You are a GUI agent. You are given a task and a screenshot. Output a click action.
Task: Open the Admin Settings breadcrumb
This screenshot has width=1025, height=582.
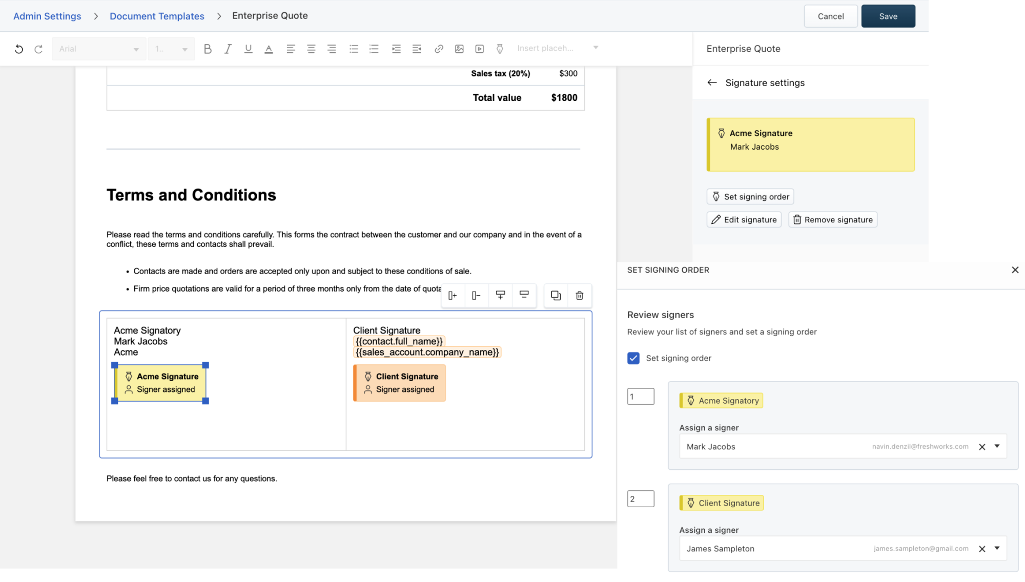[x=47, y=16]
